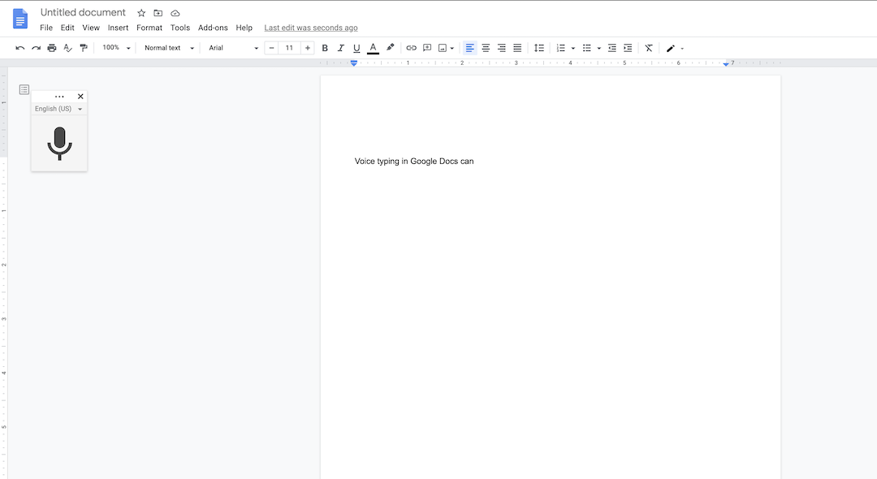
Task: Open the Tools menu
Action: (x=180, y=28)
